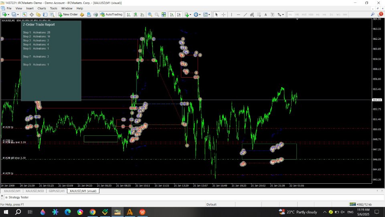Click the Templates icon
This screenshot has width=385, height=217.
(205, 14)
